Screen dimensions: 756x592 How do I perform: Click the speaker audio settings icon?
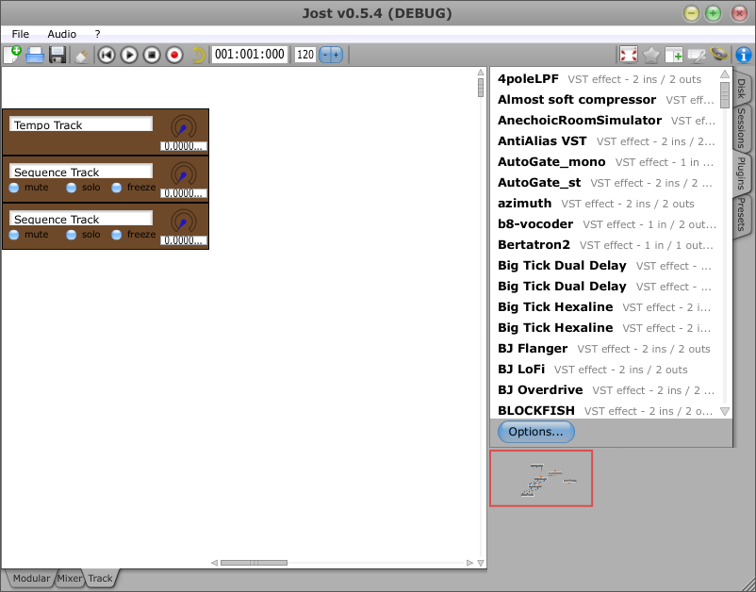click(x=719, y=55)
